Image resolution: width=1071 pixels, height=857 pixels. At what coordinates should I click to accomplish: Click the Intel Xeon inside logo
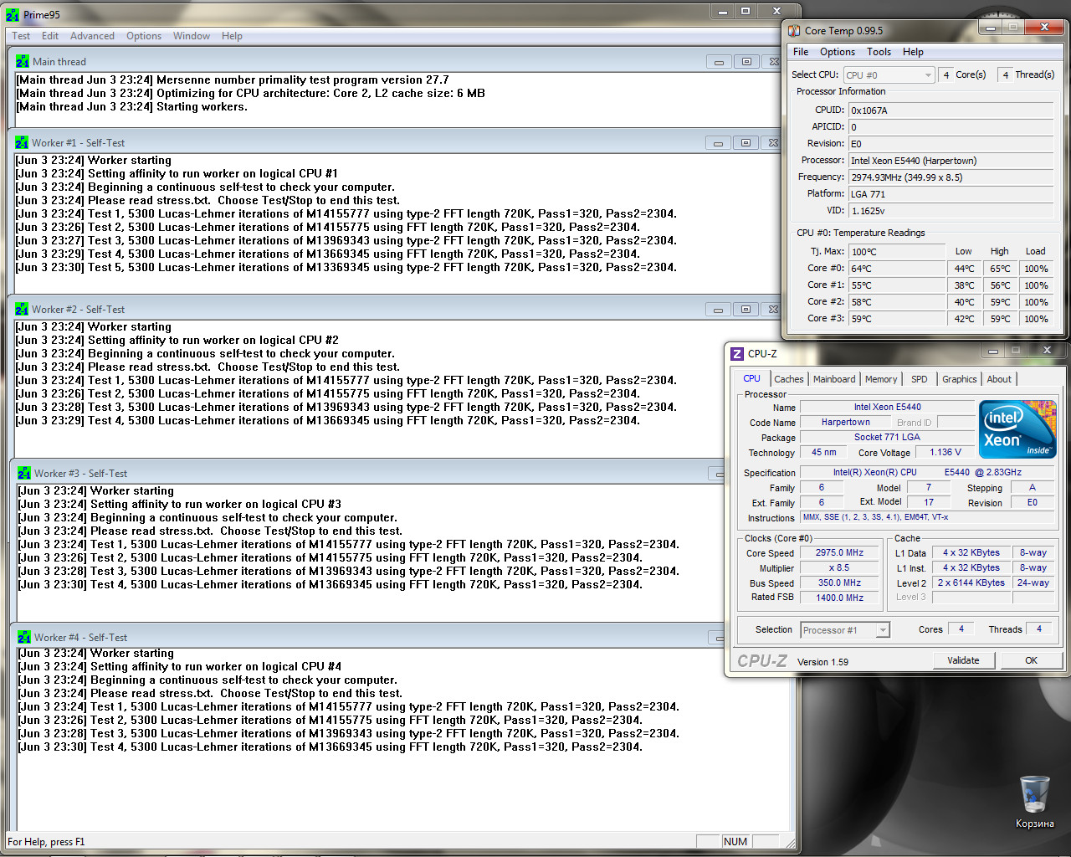pyautogui.click(x=1017, y=429)
